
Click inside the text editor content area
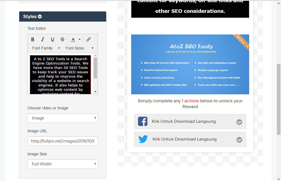pyautogui.click(x=60, y=74)
